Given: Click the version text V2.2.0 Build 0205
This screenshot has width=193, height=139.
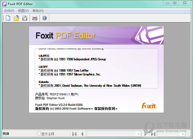Looking at the screenshot, I should point(71,105).
